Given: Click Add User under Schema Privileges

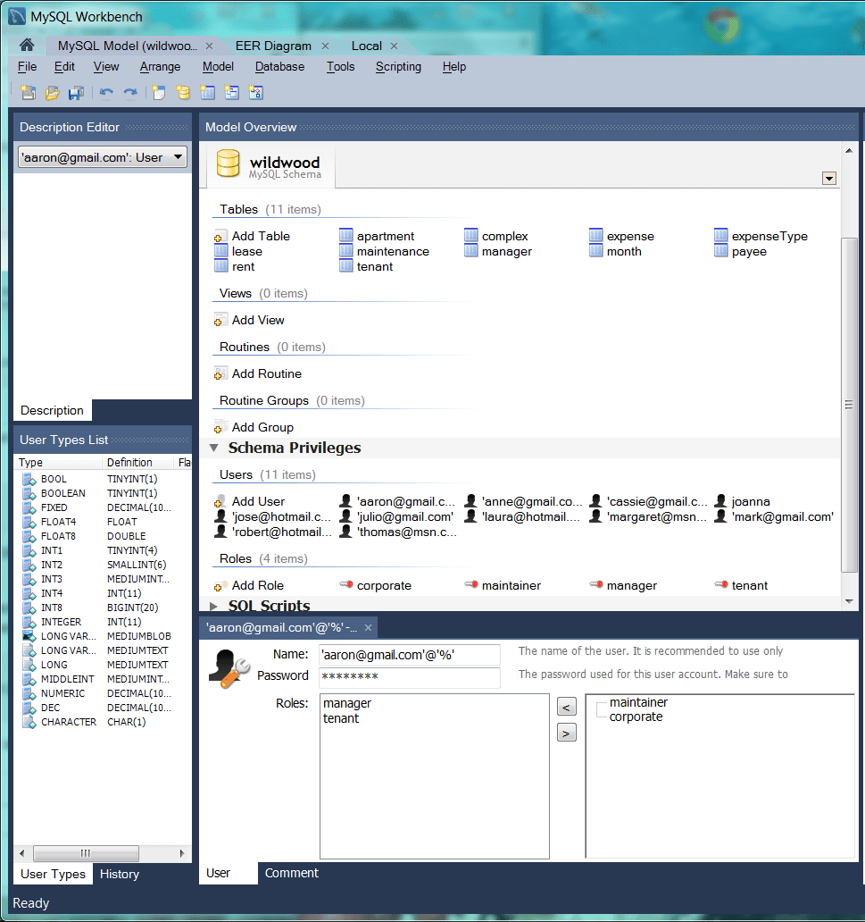Looking at the screenshot, I should click(x=258, y=500).
